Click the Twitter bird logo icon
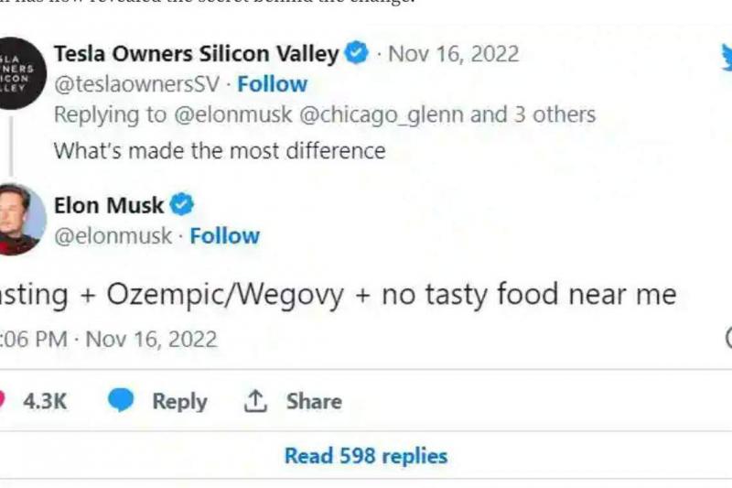The image size is (732, 488). point(725,55)
